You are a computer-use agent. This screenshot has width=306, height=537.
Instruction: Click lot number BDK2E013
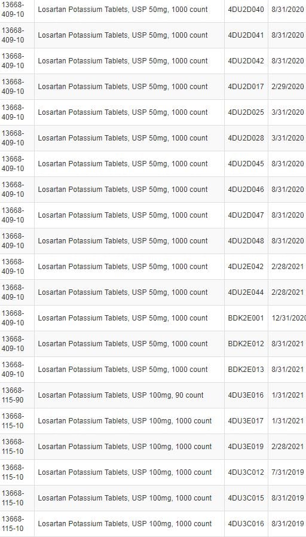246,369
